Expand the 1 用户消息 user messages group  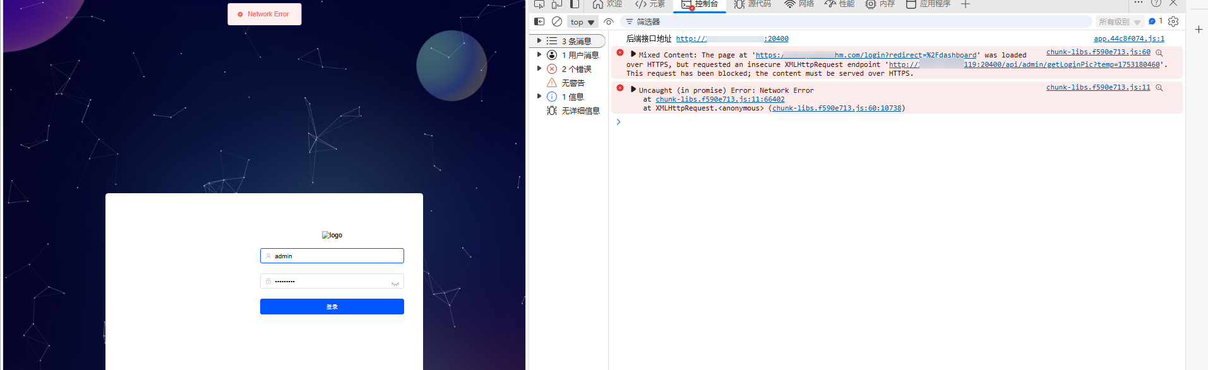[x=539, y=55]
